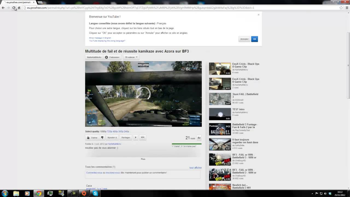350x197 pixels.
Task: Click the Annuler button
Action: coord(244,39)
